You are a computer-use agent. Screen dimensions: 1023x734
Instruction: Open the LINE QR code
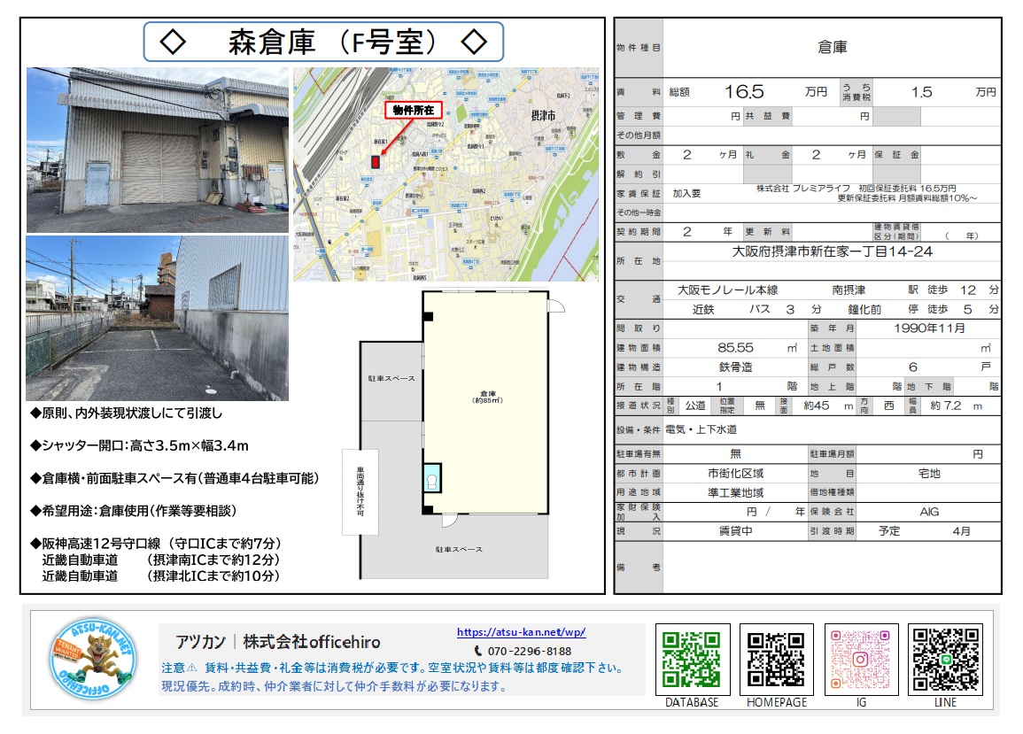946,660
